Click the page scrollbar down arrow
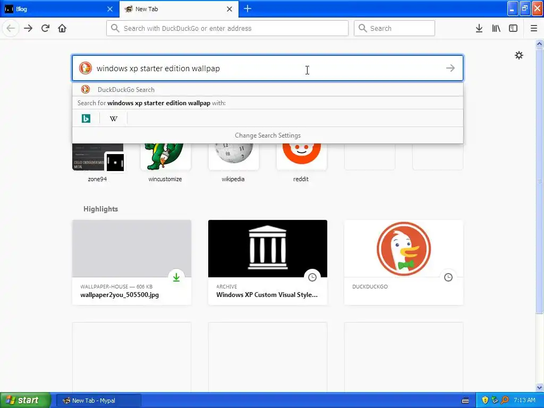 539,387
